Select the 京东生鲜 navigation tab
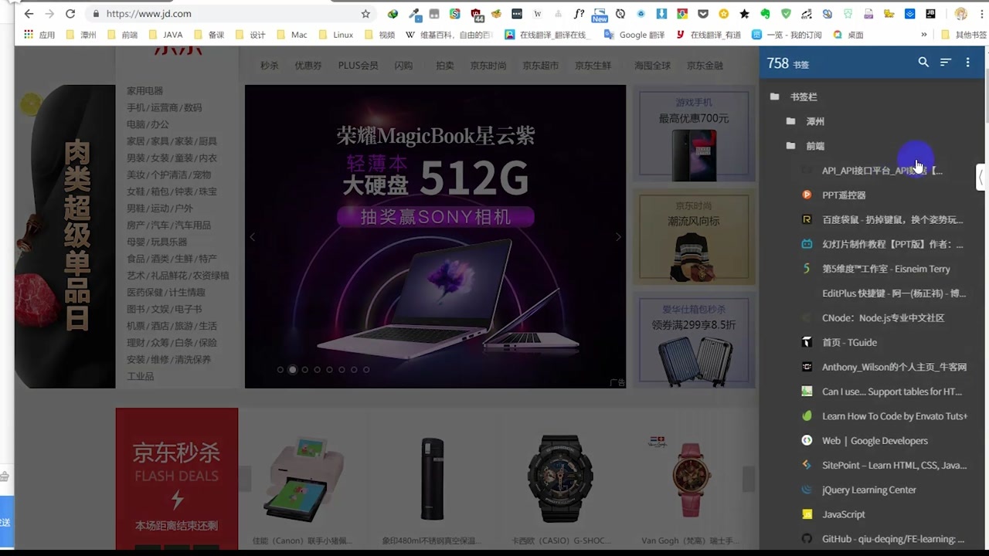The width and height of the screenshot is (989, 556). pyautogui.click(x=593, y=66)
